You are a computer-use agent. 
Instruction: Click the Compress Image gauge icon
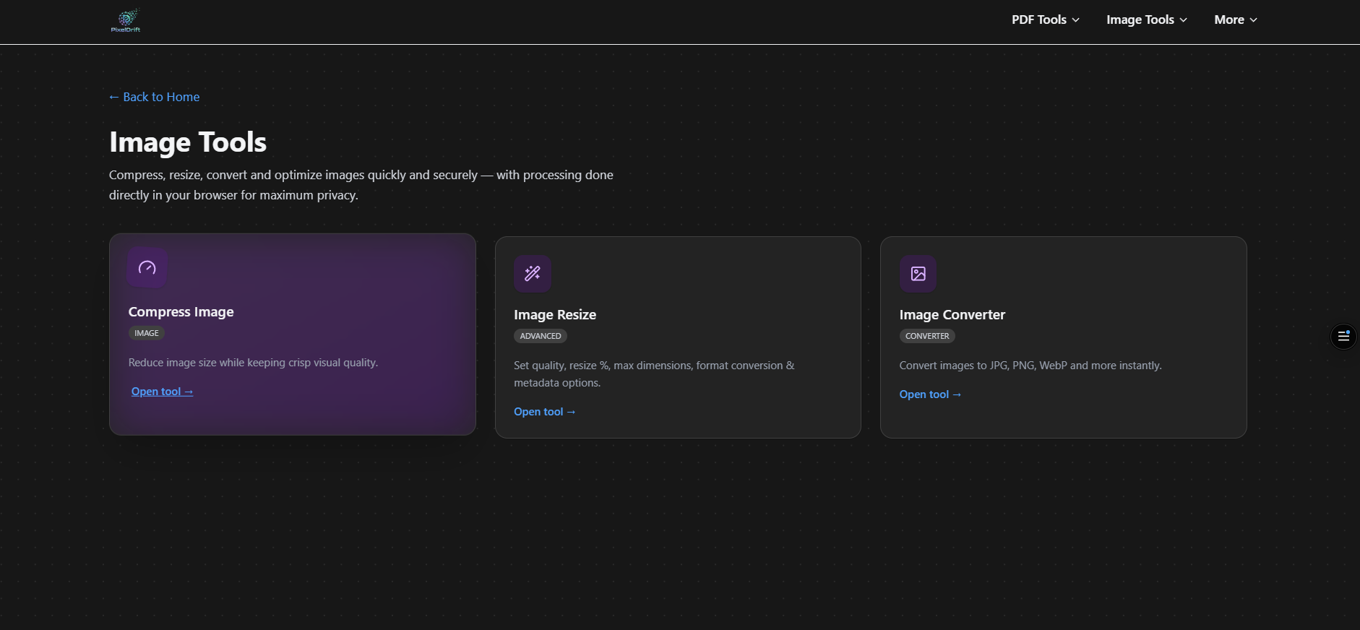pos(147,268)
